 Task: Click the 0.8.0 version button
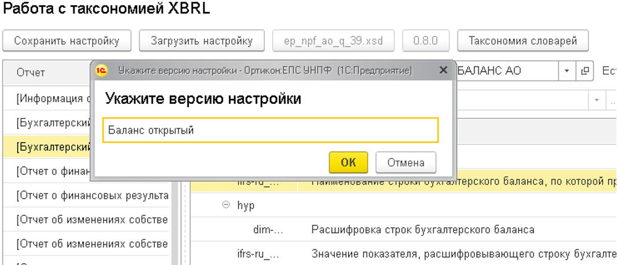tap(426, 41)
